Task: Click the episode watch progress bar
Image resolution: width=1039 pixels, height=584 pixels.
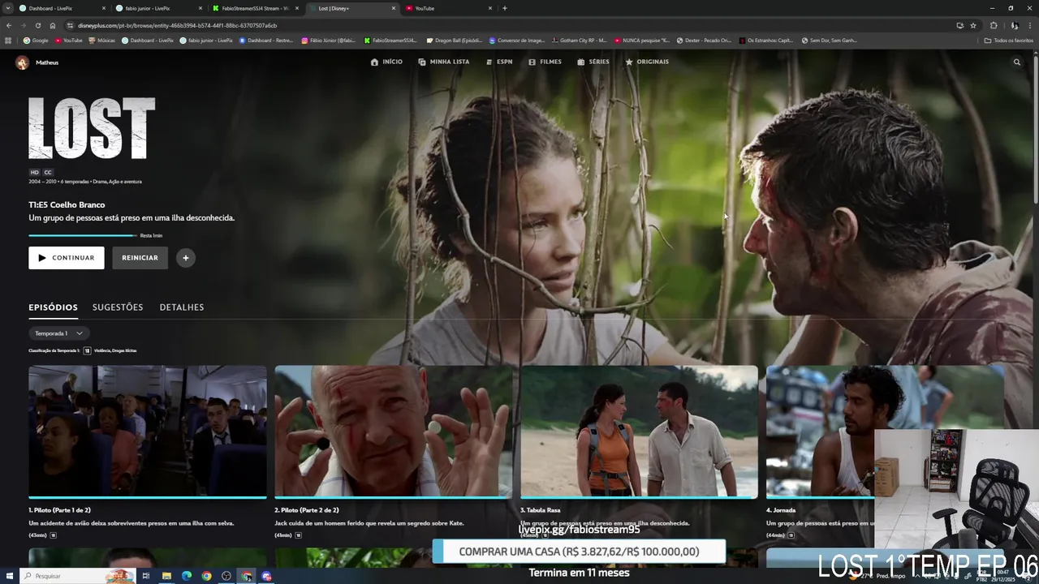Action: [83, 235]
